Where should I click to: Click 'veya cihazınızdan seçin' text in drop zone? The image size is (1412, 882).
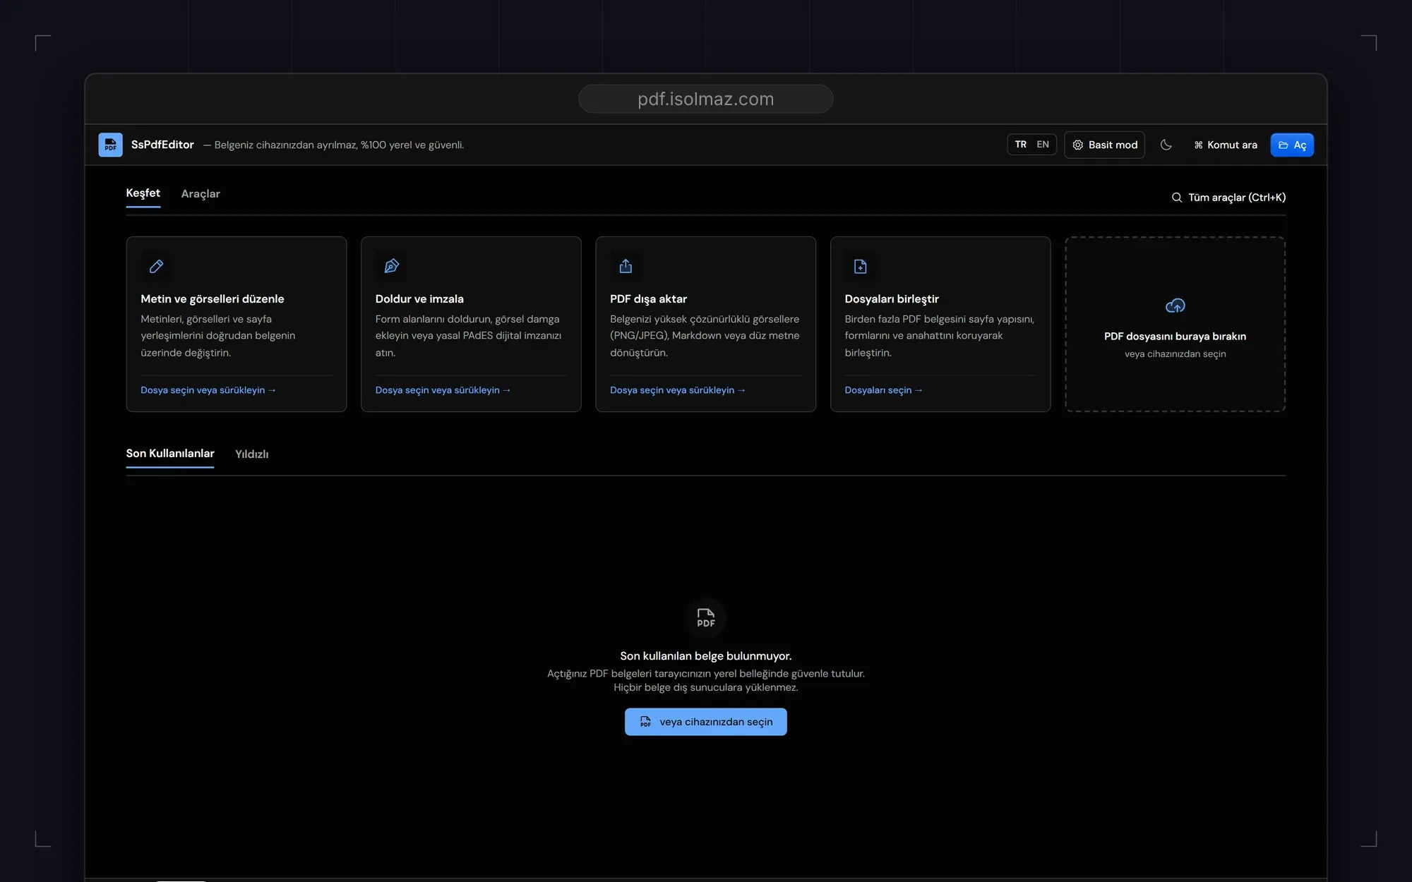pyautogui.click(x=1175, y=354)
